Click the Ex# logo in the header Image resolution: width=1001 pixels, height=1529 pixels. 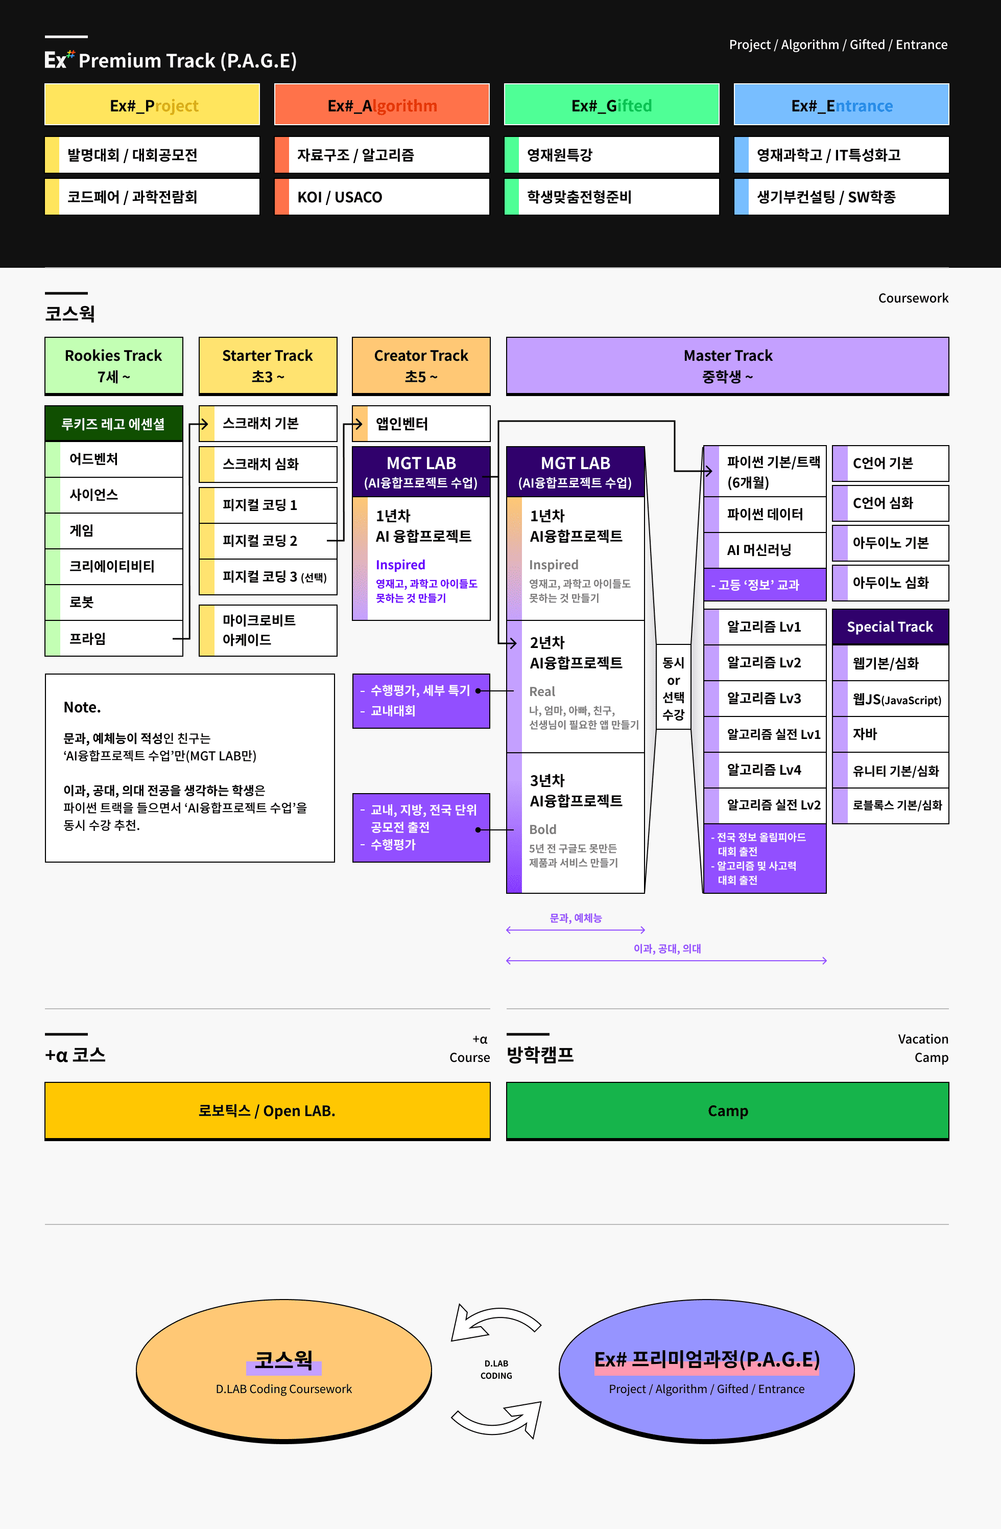[x=59, y=60]
